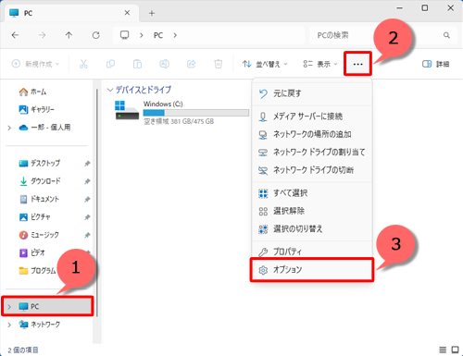Go back with the left arrow

coord(15,35)
